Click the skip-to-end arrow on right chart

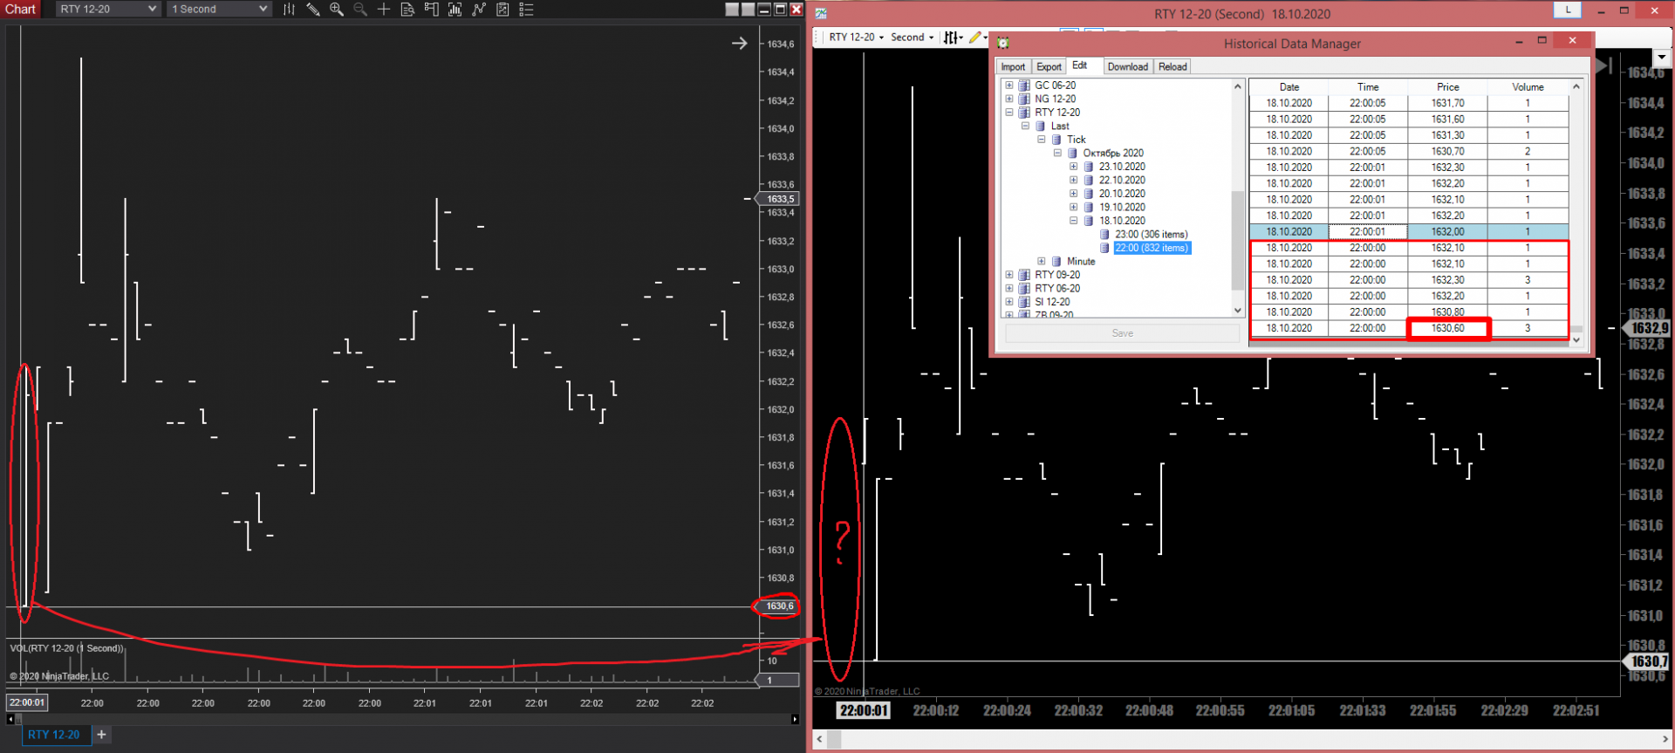(1603, 65)
